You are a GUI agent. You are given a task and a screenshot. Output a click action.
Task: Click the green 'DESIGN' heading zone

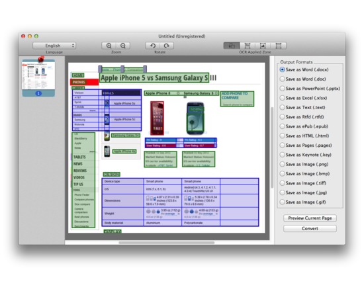(112, 175)
